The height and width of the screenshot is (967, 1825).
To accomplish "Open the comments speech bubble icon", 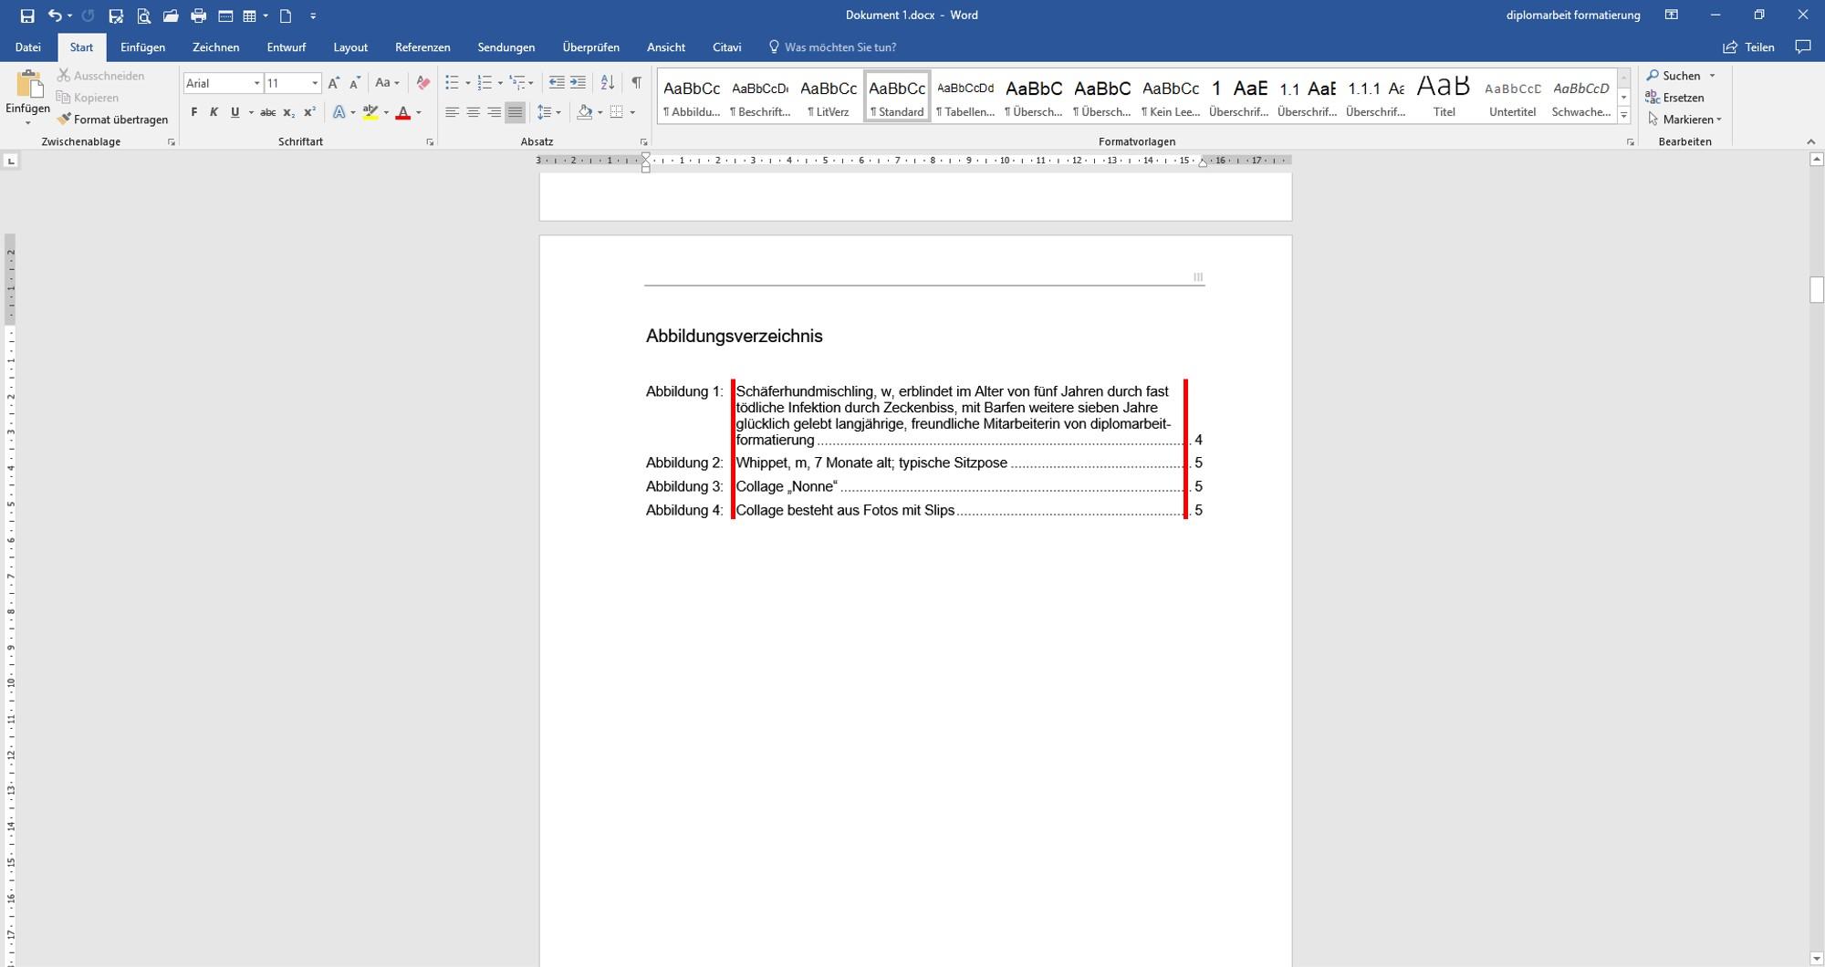I will 1802,47.
